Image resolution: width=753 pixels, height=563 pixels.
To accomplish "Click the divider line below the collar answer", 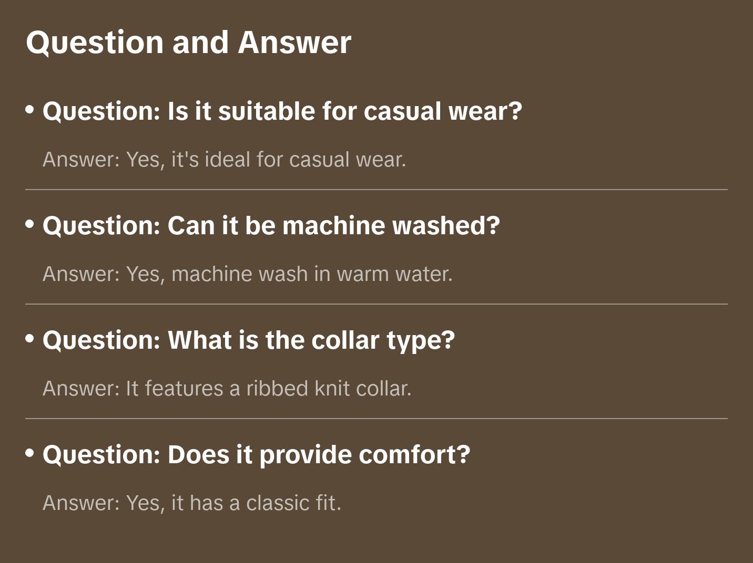I will [376, 419].
